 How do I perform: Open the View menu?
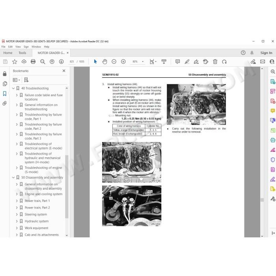point(18,47)
